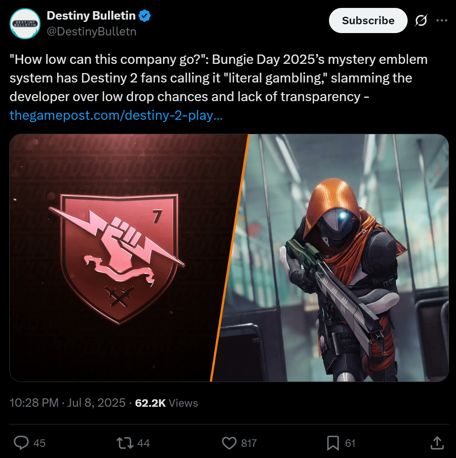The image size is (456, 458).
Task: Open Grok explain icon beside Subscribe
Action: click(421, 21)
